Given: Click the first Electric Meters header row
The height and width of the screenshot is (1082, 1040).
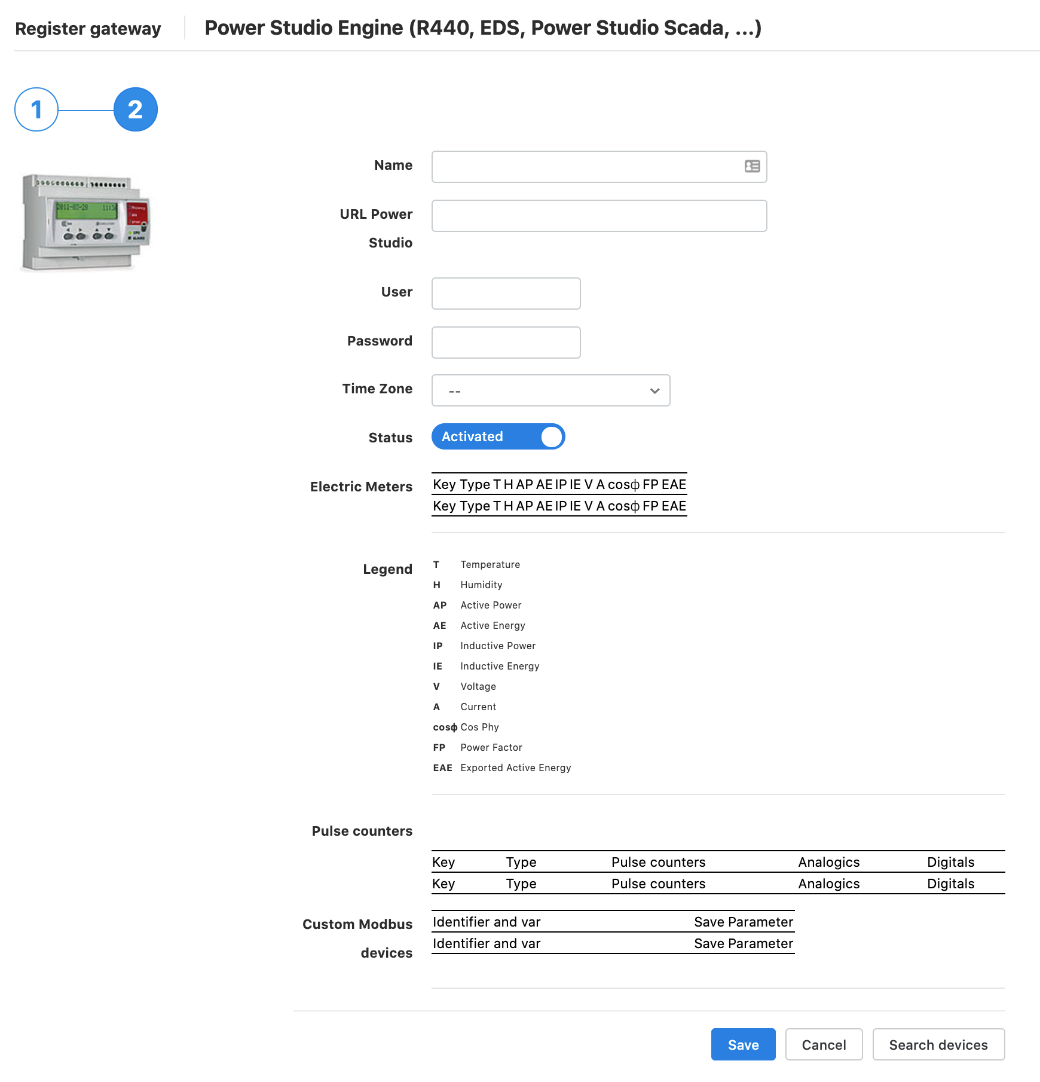Looking at the screenshot, I should tap(559, 484).
